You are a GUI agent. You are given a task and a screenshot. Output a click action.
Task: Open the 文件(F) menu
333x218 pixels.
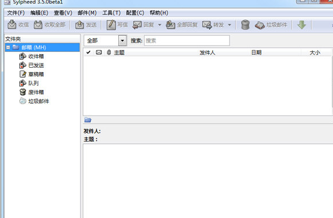pos(16,13)
